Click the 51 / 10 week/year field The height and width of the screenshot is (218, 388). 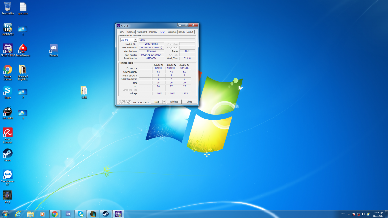tap(187, 58)
